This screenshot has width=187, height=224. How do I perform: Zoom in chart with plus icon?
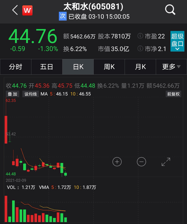pyautogui.click(x=117, y=162)
